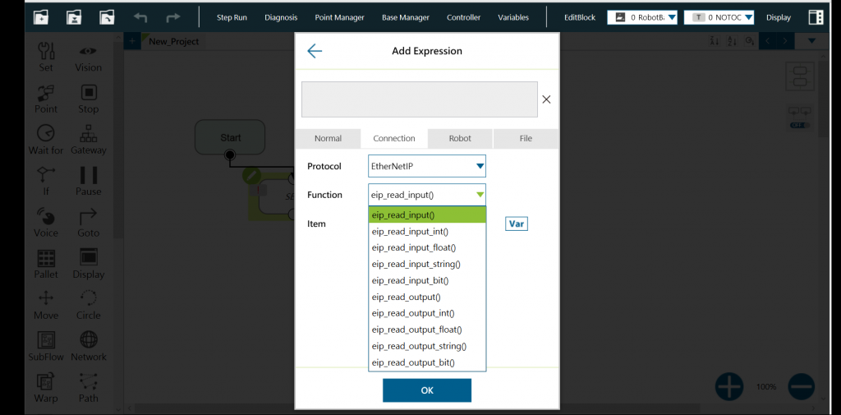The width and height of the screenshot is (841, 415).
Task: Open Diagnosis menu
Action: click(281, 17)
